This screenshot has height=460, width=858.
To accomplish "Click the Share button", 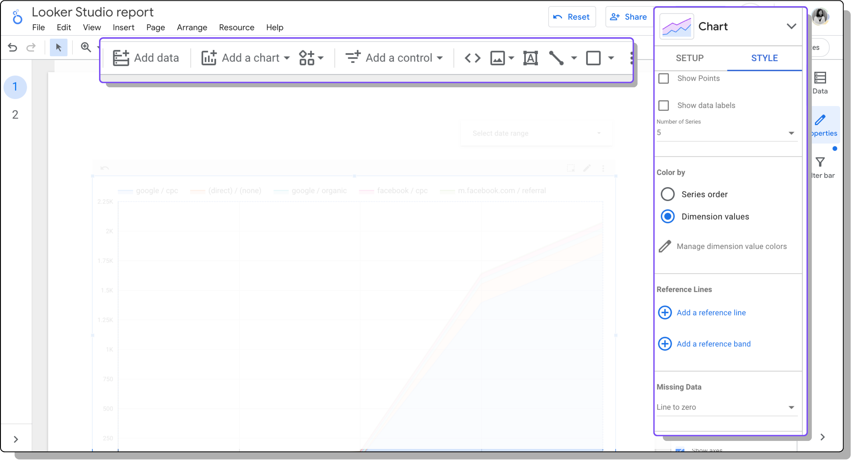I will (629, 17).
